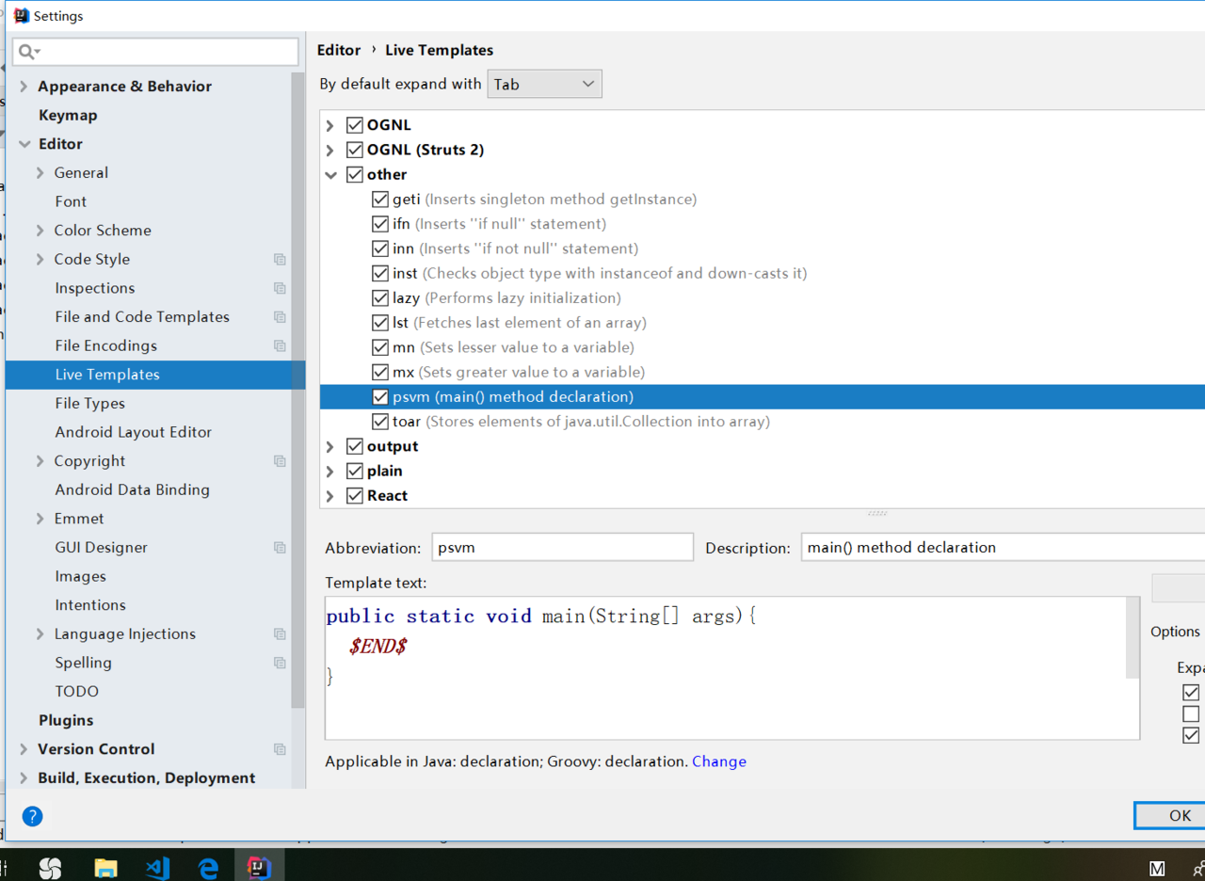1205x881 pixels.
Task: Collapse the other template group
Action: tap(330, 174)
